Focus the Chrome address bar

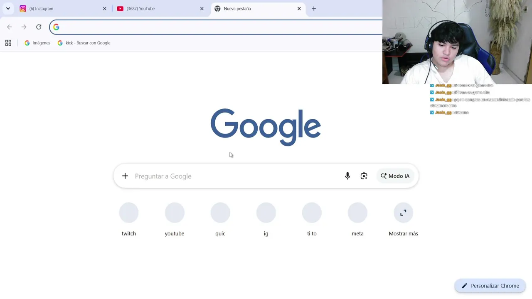tap(216, 27)
